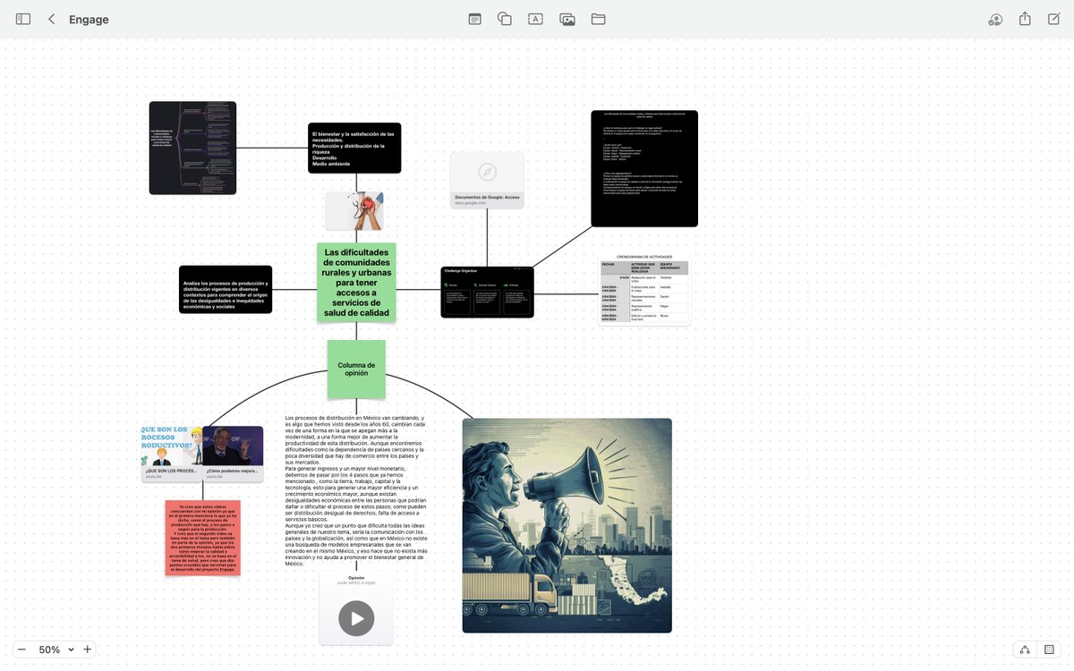
Task: Select the green sticky 'Las dificultades de comunidades rurales'
Action: click(x=356, y=283)
